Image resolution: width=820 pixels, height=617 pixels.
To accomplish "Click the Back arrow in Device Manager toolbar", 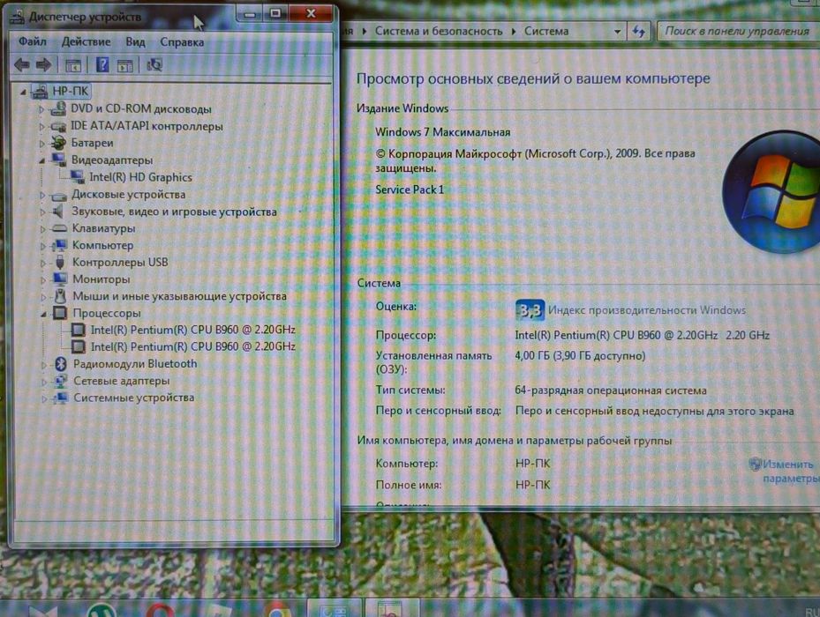I will 21,64.
